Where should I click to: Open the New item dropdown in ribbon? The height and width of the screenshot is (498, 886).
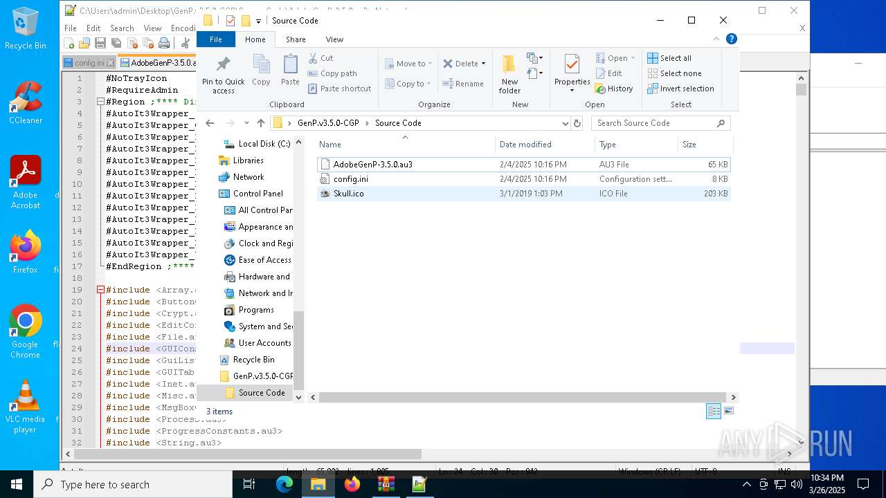tap(535, 58)
